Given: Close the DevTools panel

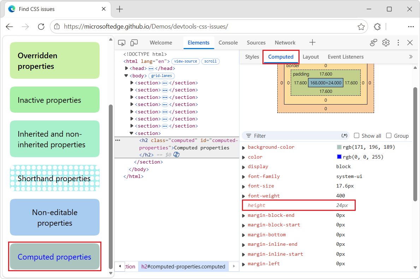Looking at the screenshot, I should (x=410, y=43).
